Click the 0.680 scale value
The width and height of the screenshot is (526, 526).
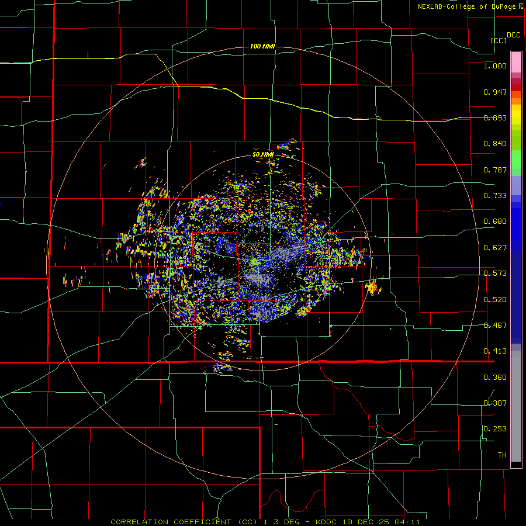coord(495,222)
